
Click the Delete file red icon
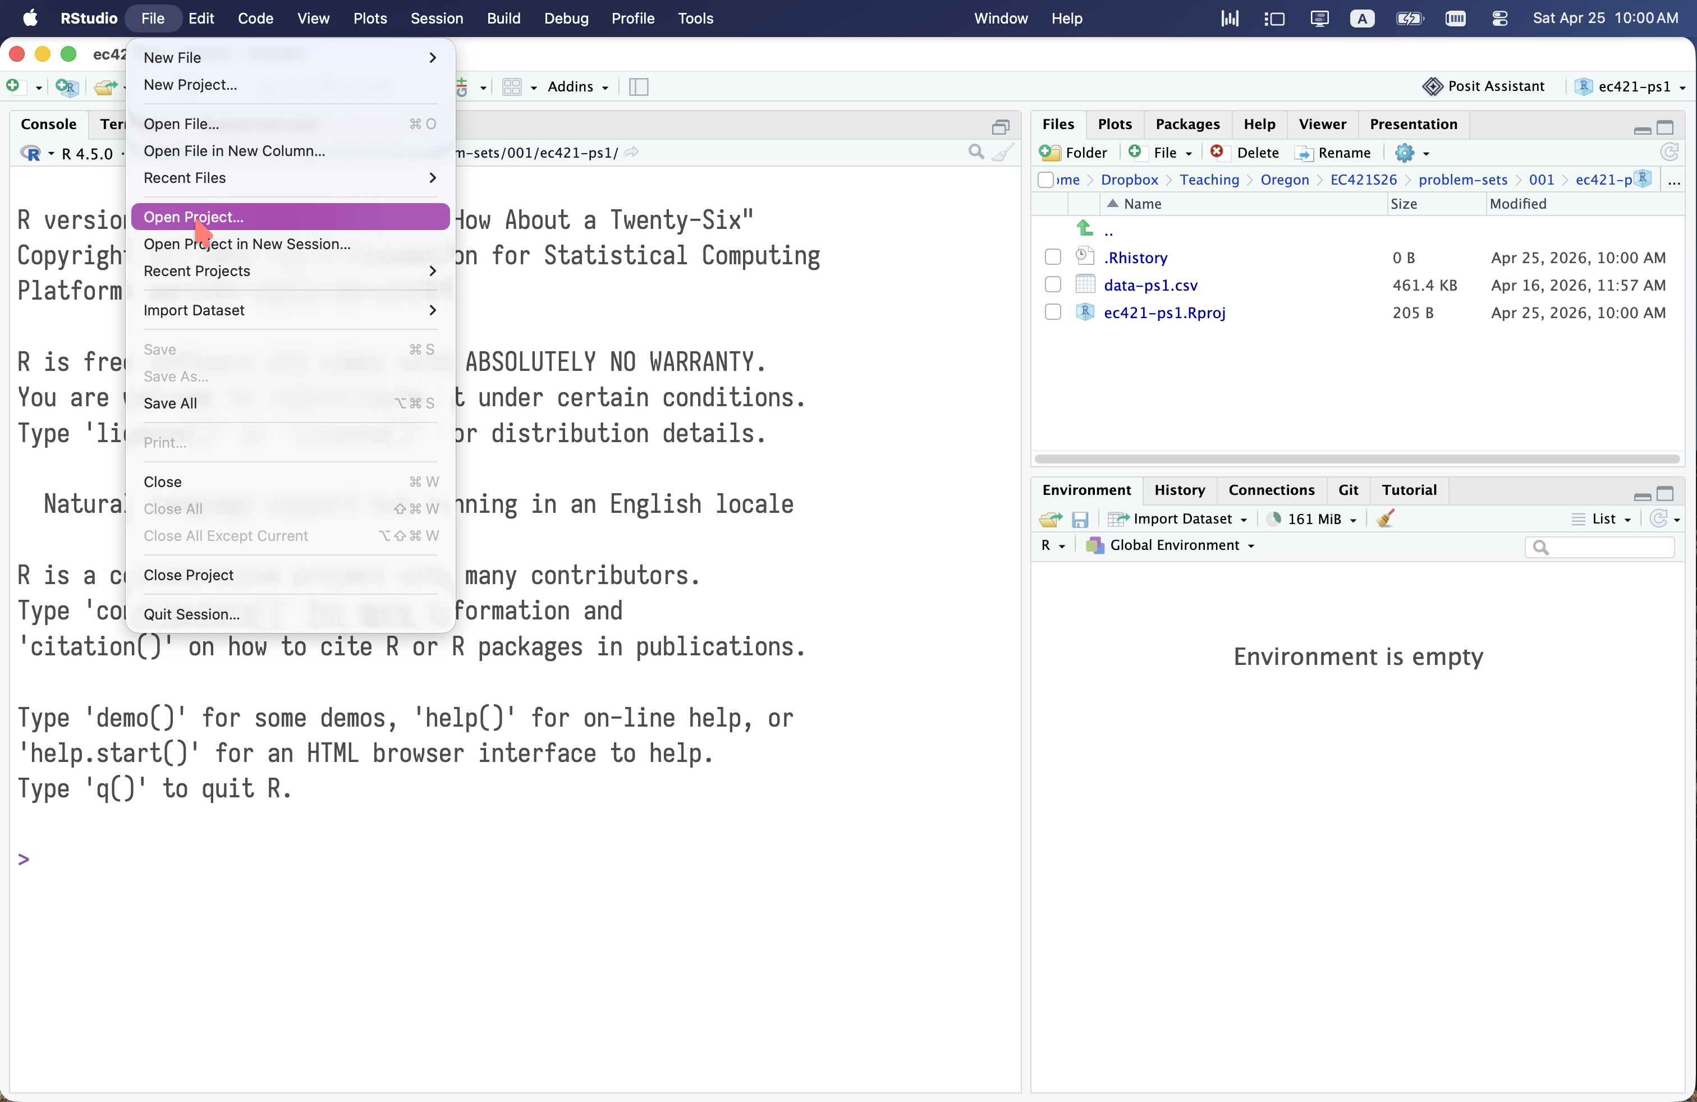click(x=1217, y=152)
